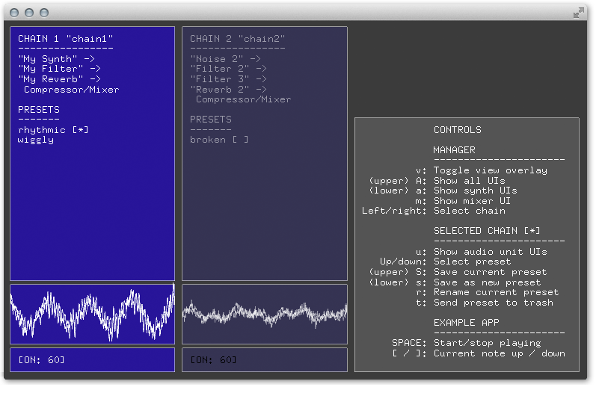The width and height of the screenshot is (605, 393).
Task: Click the CHAIN 1 "chain1" header
Action: pyautogui.click(x=66, y=39)
